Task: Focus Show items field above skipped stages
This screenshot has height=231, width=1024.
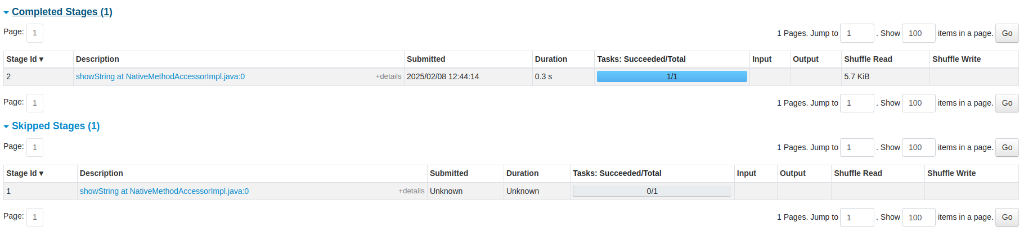Action: 919,147
